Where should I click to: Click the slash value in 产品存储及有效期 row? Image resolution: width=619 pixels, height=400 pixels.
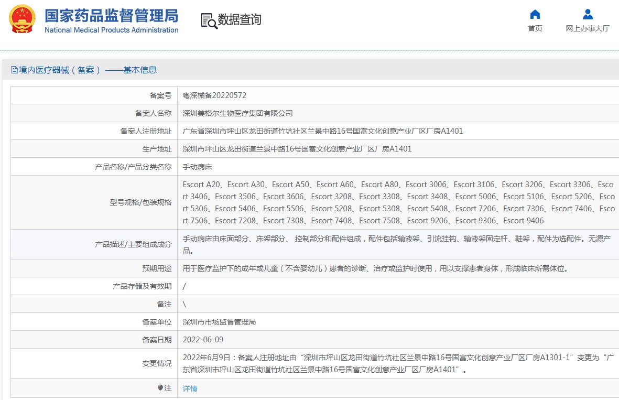(184, 286)
